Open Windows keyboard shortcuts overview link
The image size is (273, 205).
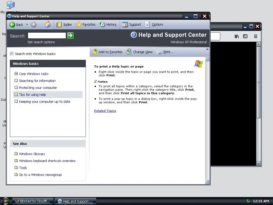[47, 161]
